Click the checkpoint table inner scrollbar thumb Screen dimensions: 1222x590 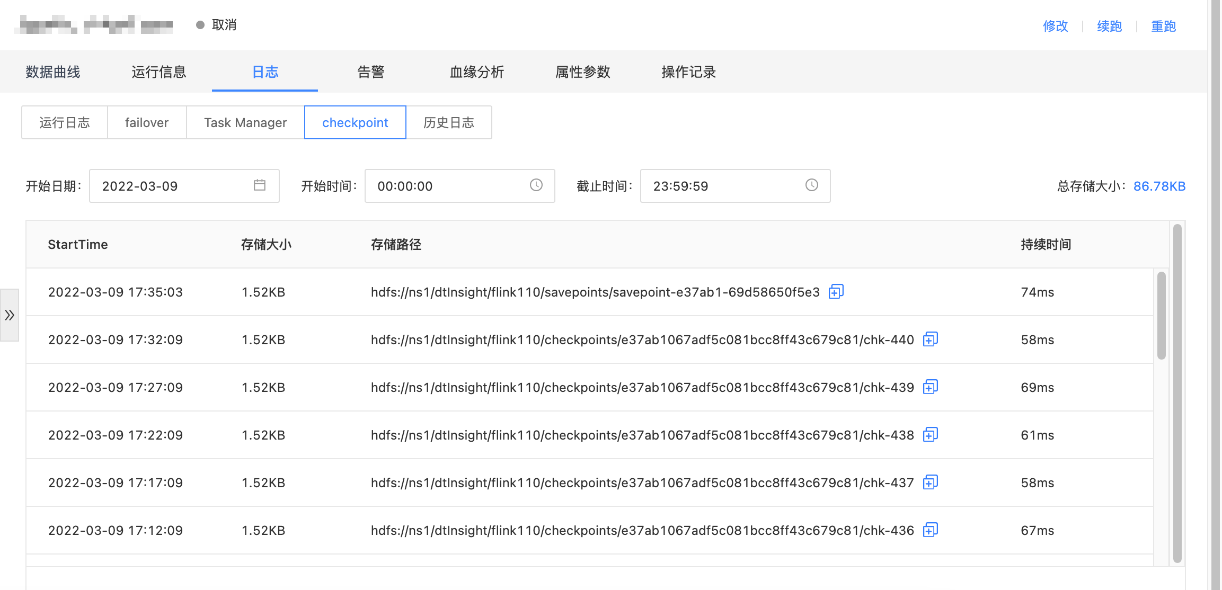click(x=1162, y=316)
